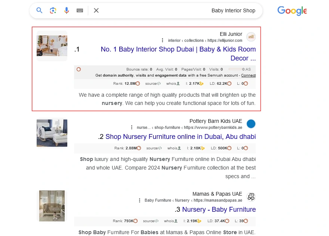Start voice search with the microphone
329x236 pixels.
pyautogui.click(x=67, y=10)
